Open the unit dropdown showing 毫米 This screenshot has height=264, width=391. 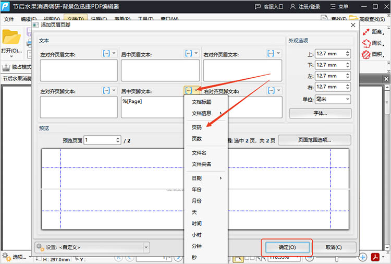coord(333,99)
